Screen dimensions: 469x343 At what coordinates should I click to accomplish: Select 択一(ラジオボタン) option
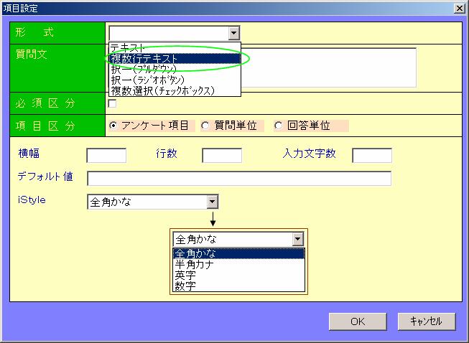tap(175, 80)
